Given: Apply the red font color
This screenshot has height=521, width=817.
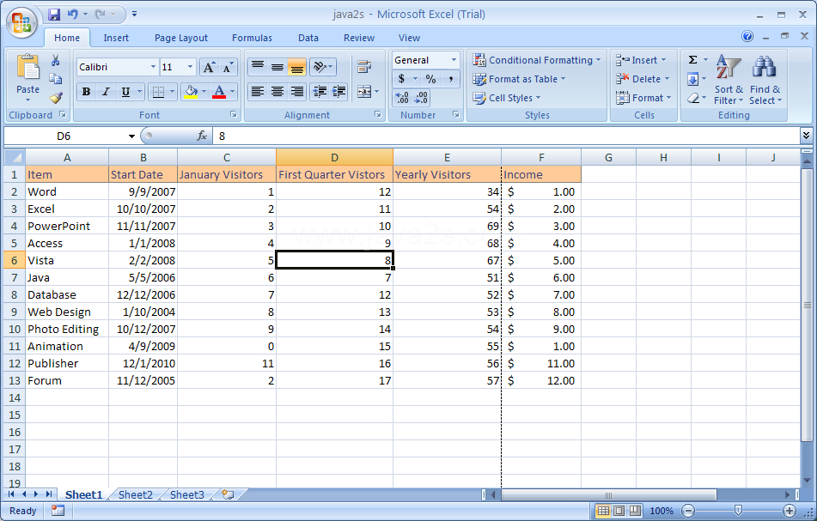Looking at the screenshot, I should click(x=219, y=92).
